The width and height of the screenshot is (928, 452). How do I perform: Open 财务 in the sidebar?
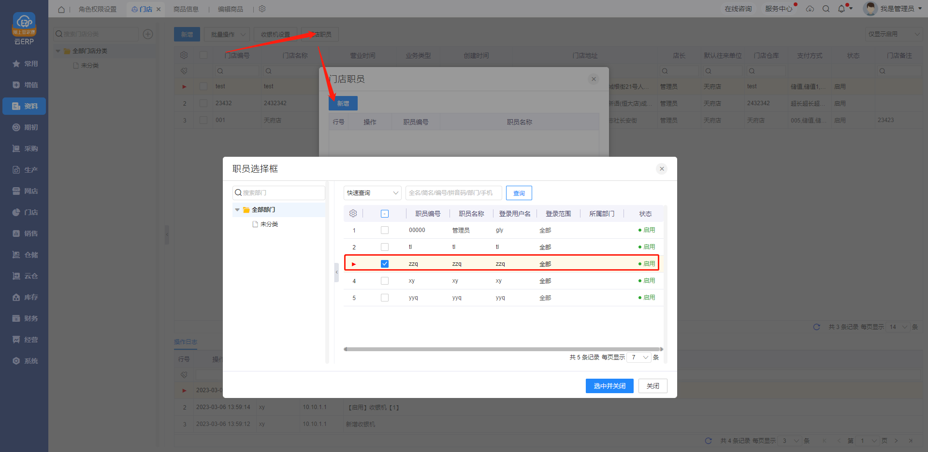(x=24, y=318)
